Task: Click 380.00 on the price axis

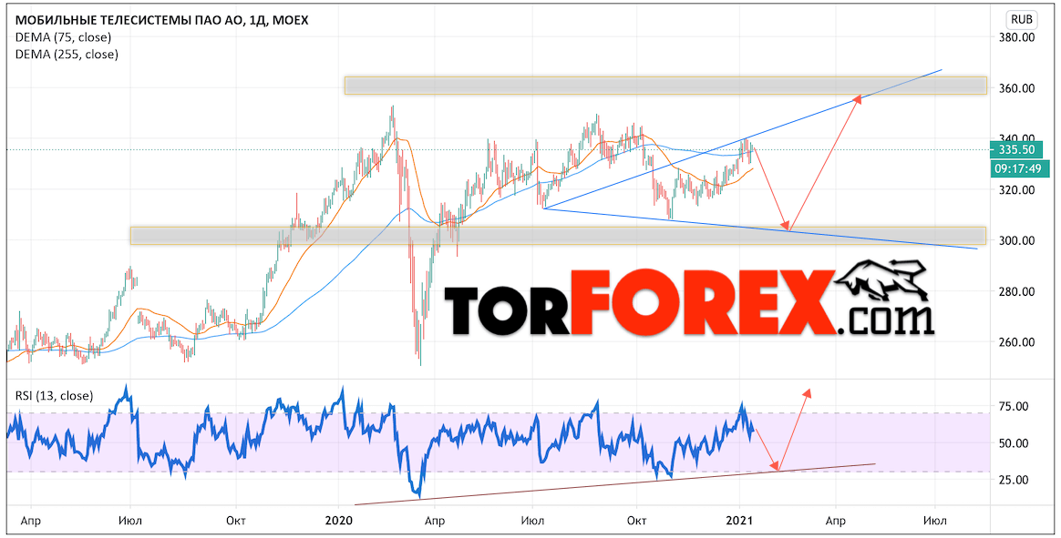Action: tap(1016, 38)
